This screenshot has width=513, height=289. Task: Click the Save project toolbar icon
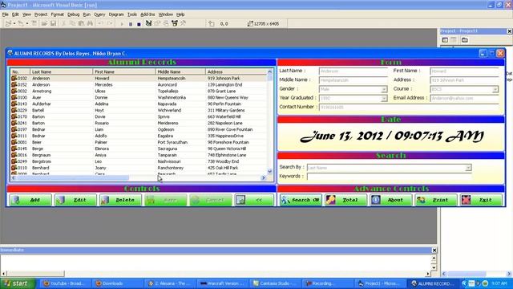pyautogui.click(x=53, y=23)
